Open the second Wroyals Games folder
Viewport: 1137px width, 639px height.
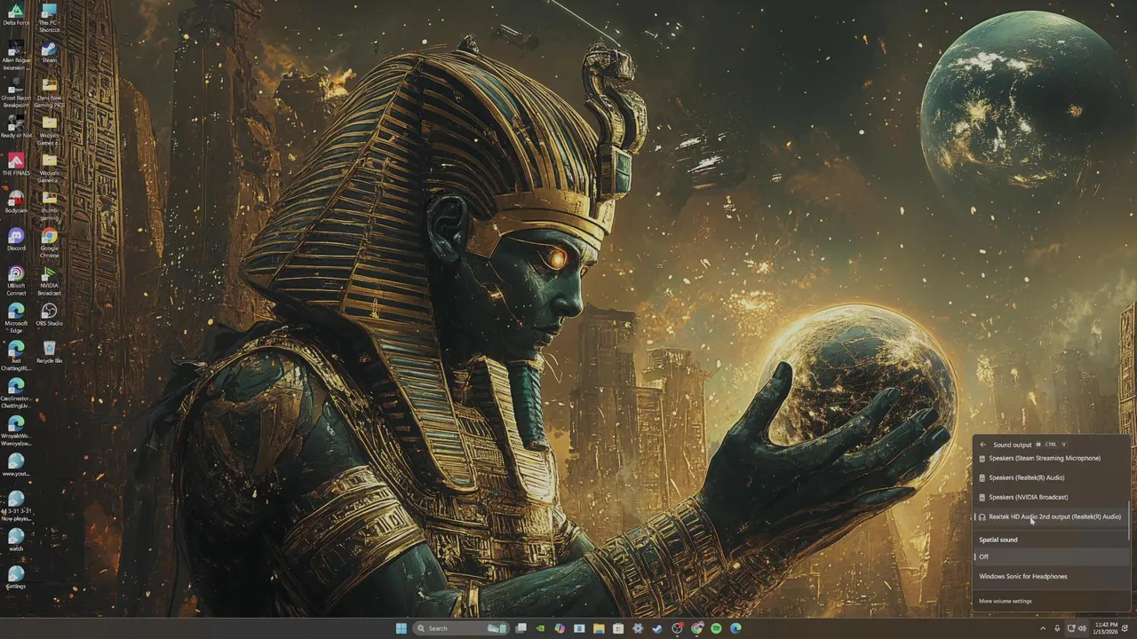(49, 168)
